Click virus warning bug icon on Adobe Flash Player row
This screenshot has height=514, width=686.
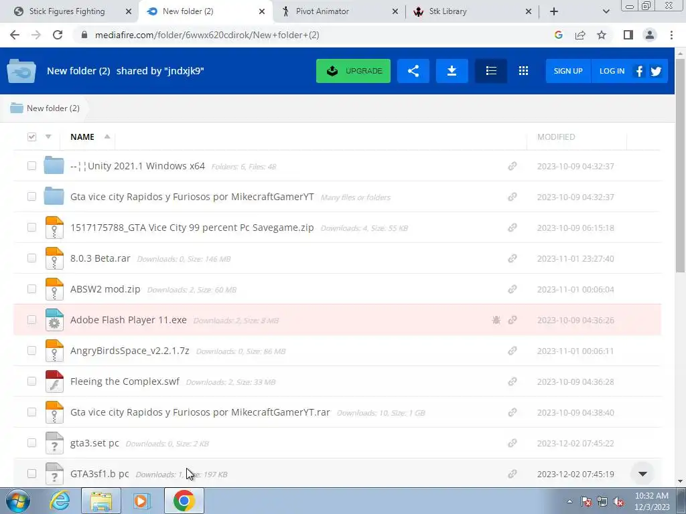[496, 320]
